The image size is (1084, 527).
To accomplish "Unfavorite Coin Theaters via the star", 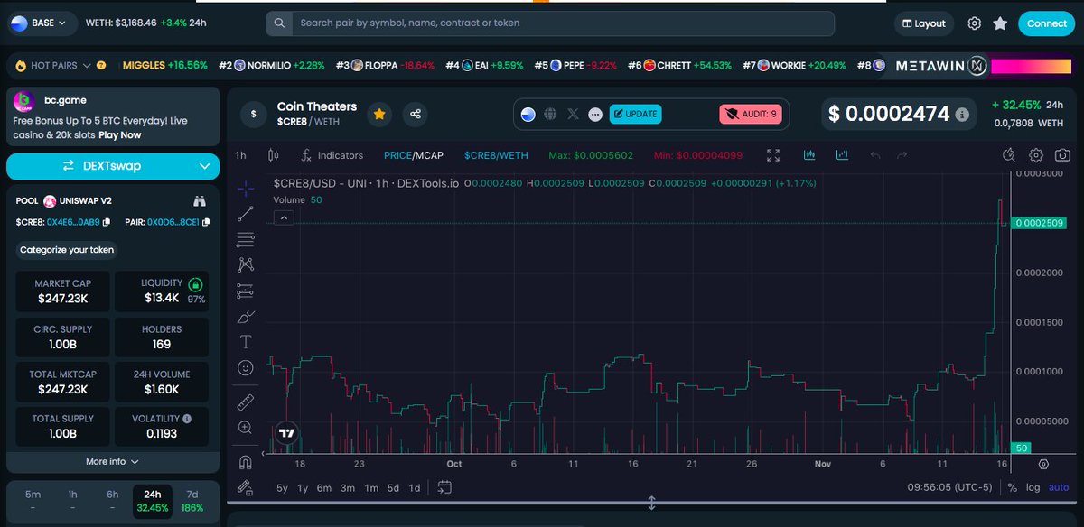I will click(379, 115).
